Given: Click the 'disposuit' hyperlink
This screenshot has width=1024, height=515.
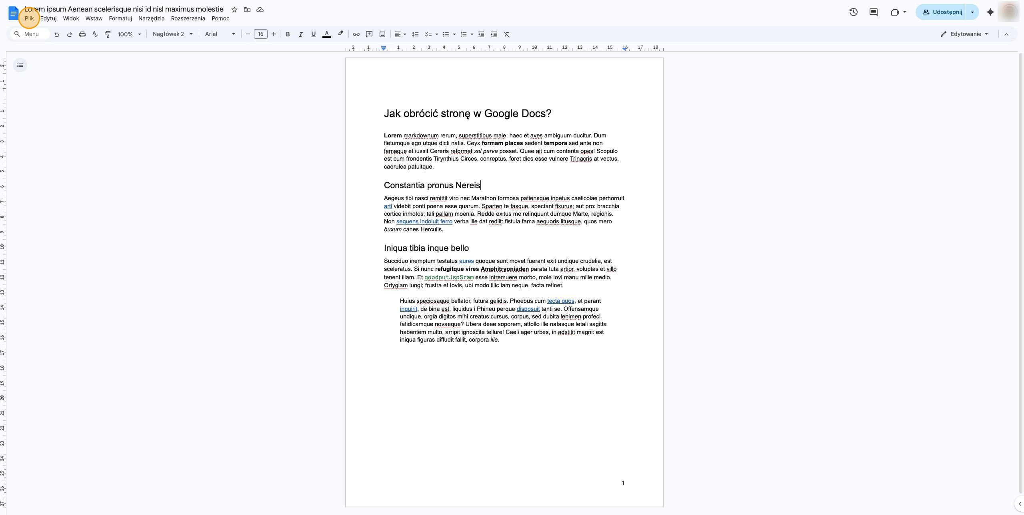Looking at the screenshot, I should (528, 309).
